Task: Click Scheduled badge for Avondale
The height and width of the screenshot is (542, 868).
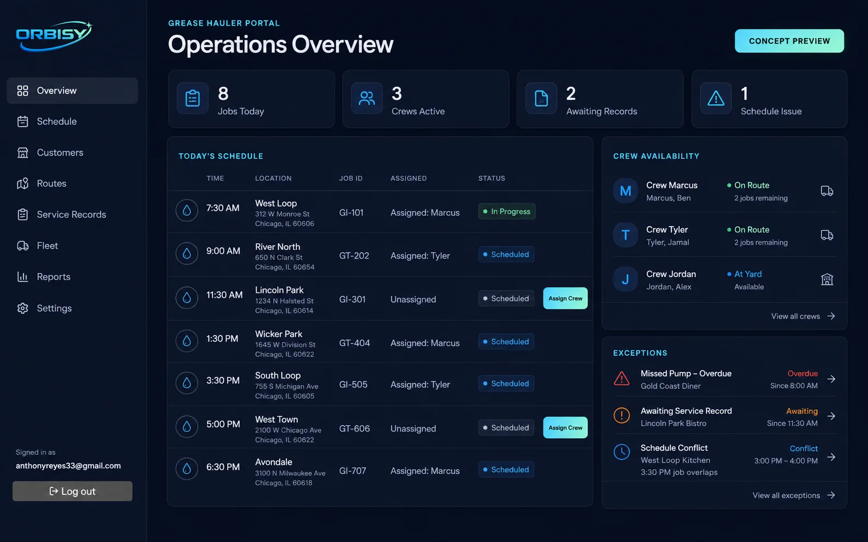Action: pos(506,470)
